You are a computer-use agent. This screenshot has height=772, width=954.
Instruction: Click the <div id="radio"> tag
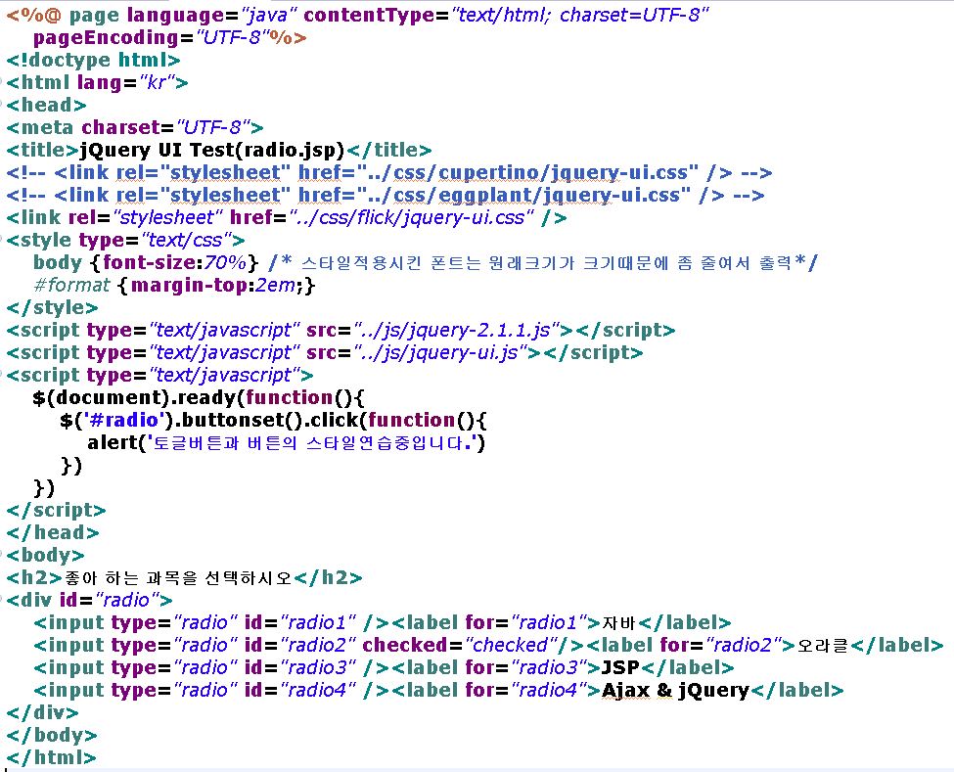tap(89, 601)
